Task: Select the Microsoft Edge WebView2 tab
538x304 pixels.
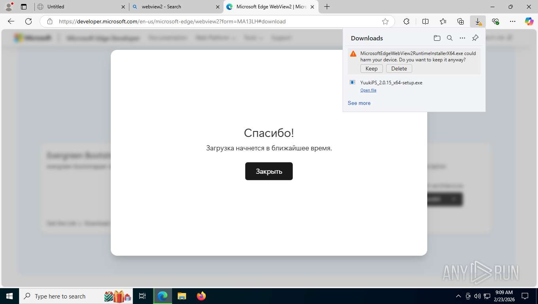Action: click(x=271, y=7)
